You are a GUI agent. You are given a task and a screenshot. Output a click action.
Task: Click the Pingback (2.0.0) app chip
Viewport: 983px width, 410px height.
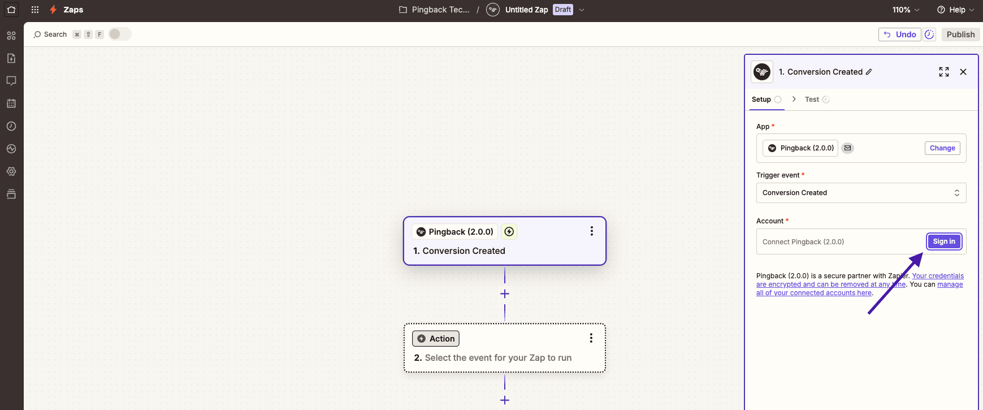tap(800, 148)
